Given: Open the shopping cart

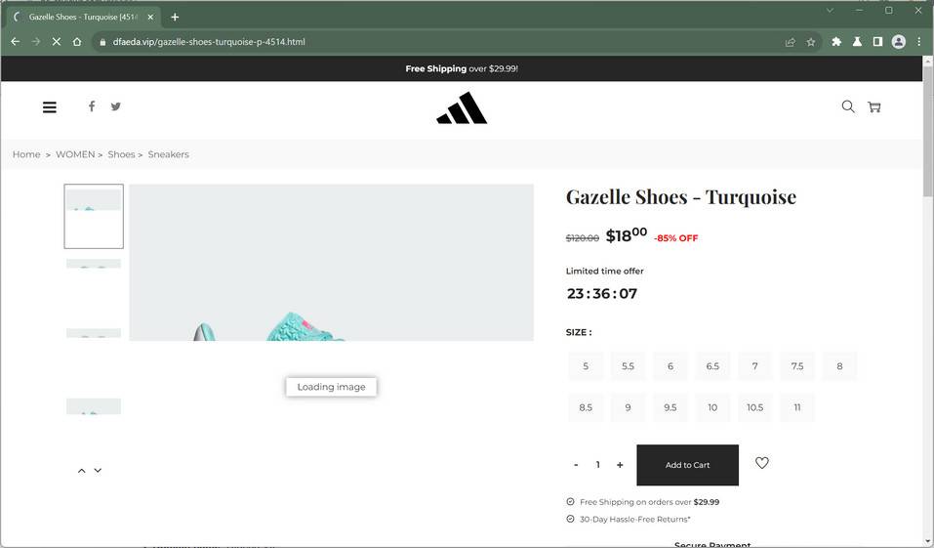Looking at the screenshot, I should (x=873, y=106).
